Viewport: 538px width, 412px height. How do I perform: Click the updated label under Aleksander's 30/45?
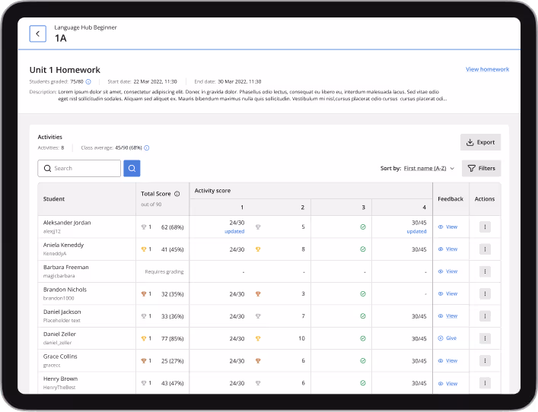tap(416, 231)
